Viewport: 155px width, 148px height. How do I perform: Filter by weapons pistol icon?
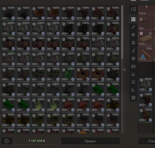coord(133,51)
